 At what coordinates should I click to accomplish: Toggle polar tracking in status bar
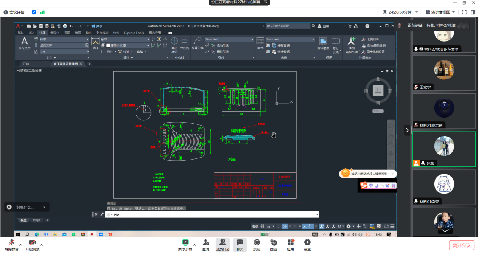point(285,226)
